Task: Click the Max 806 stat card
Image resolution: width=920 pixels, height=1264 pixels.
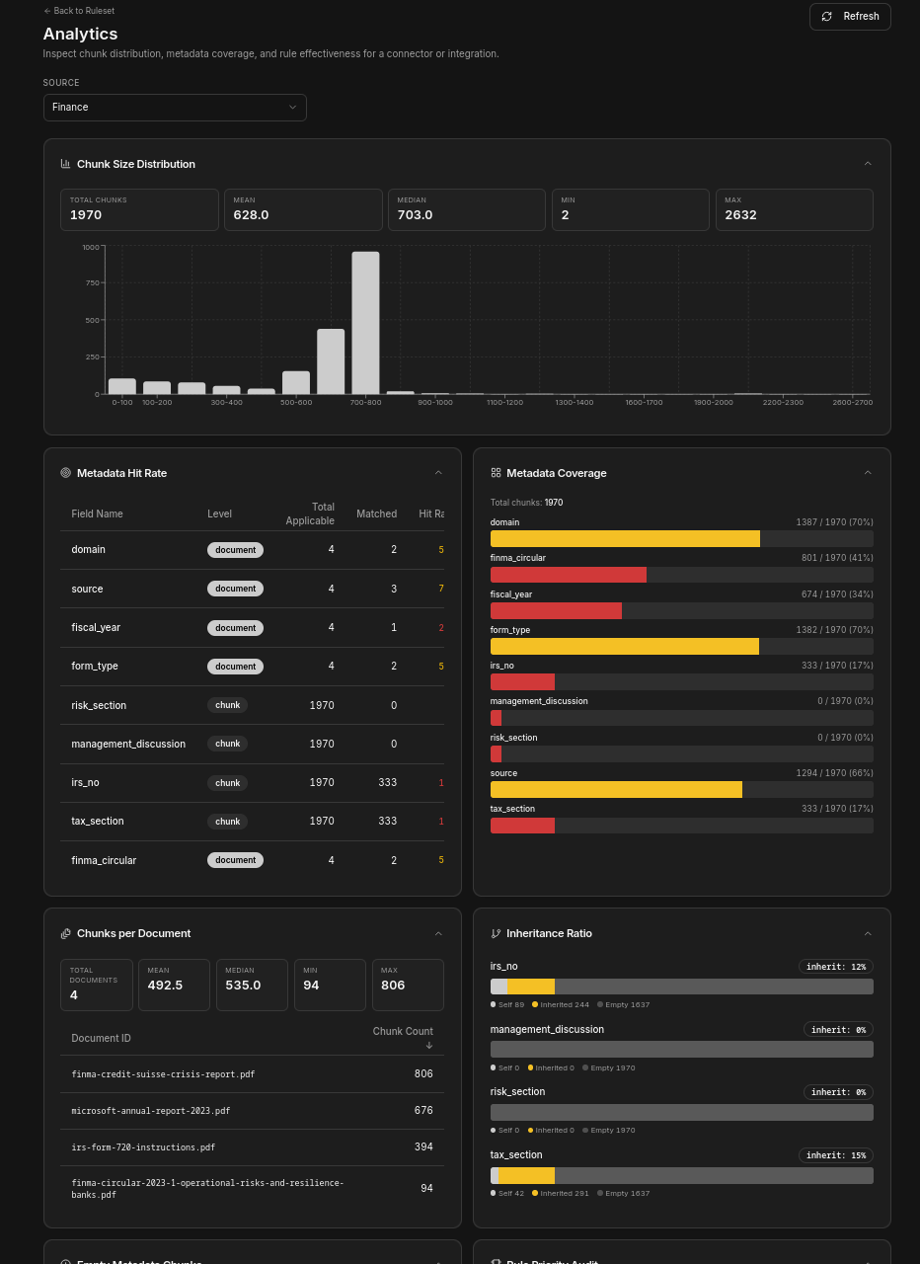Action: click(408, 985)
